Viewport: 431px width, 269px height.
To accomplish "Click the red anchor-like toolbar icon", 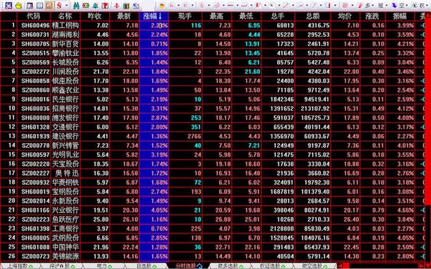I will 116,6.
